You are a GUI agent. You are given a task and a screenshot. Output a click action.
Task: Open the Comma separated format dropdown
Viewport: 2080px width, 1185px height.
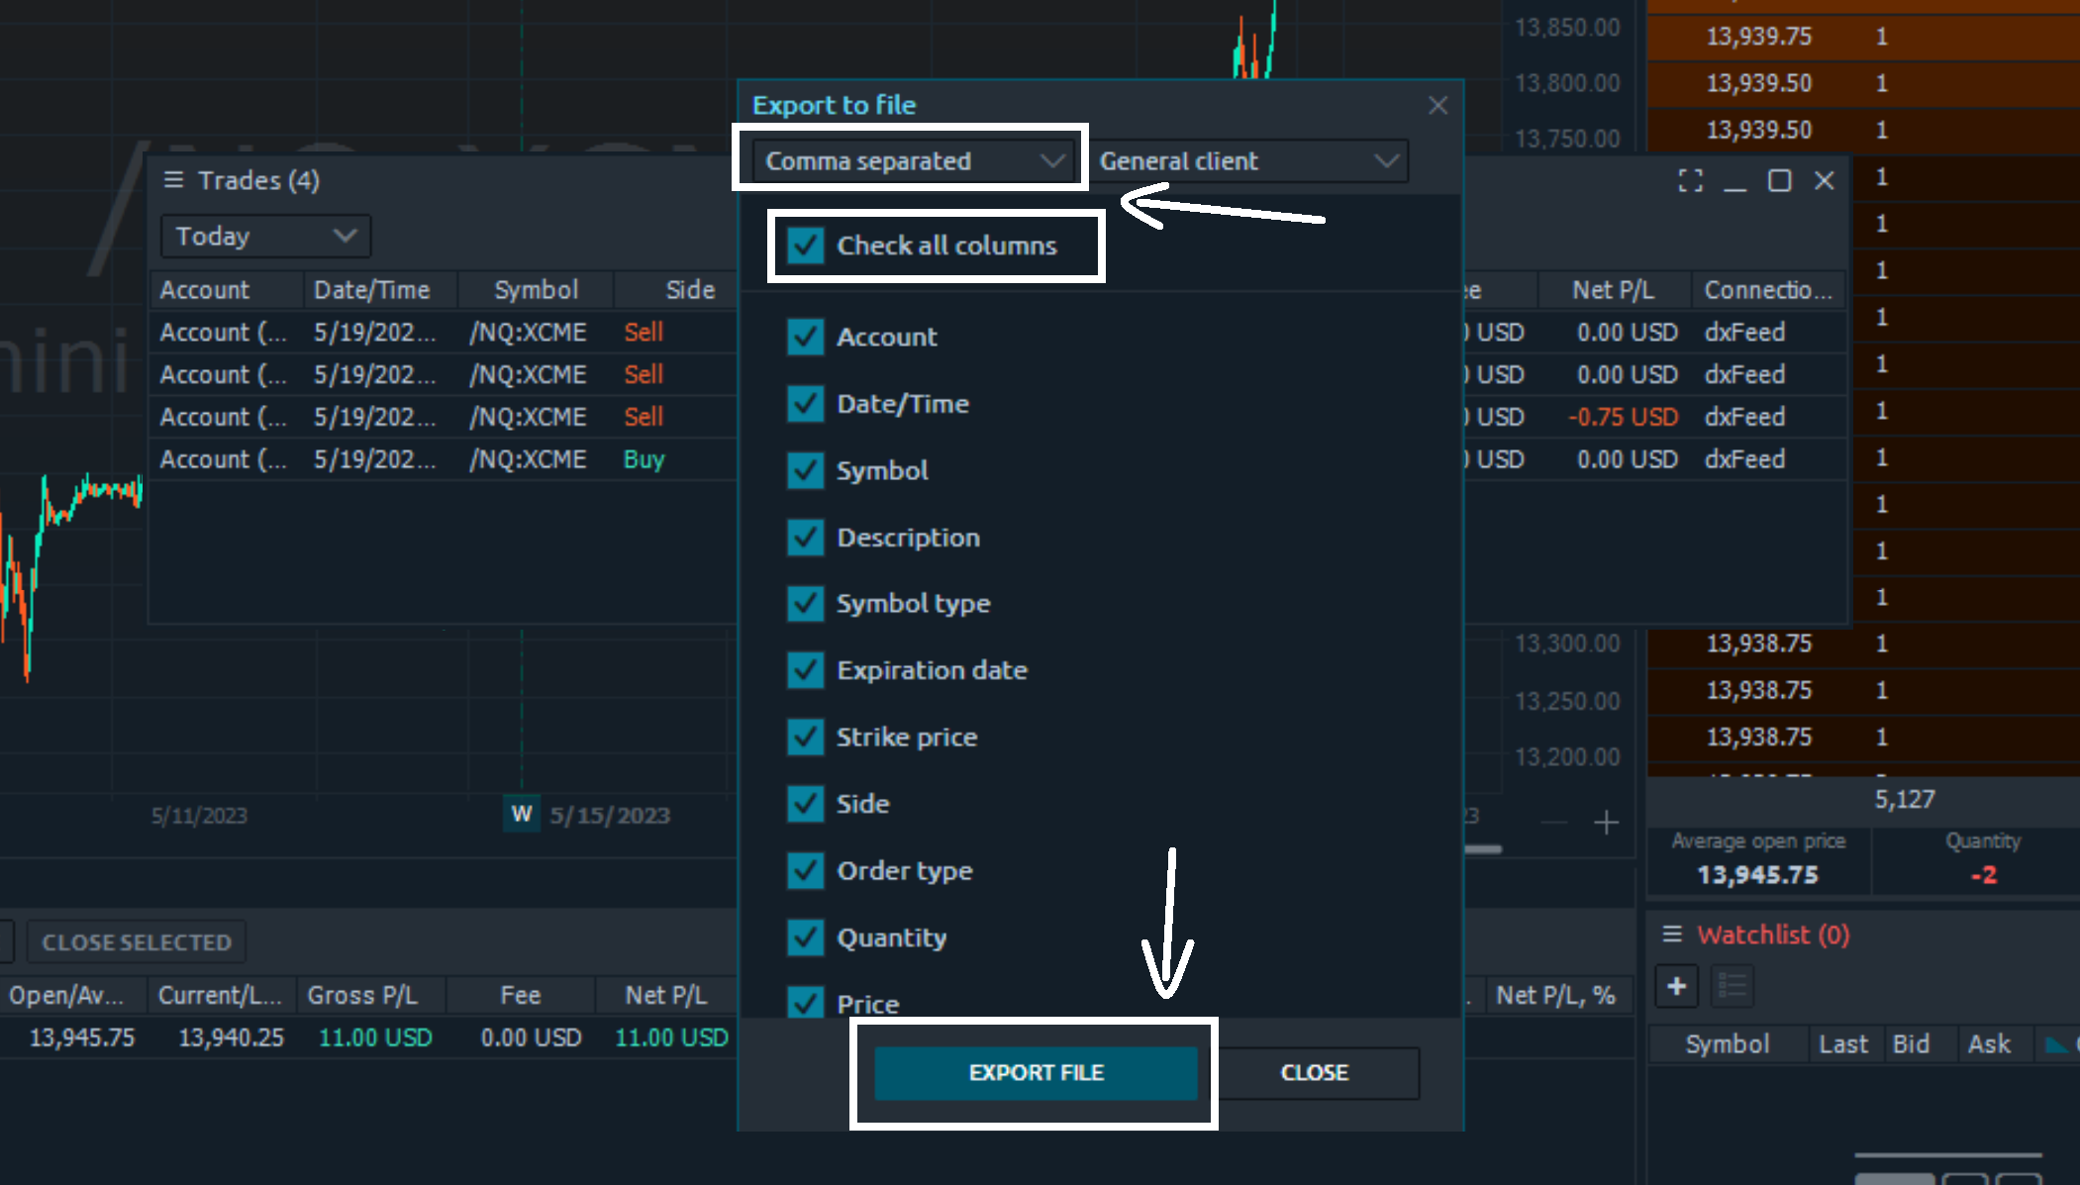pos(914,160)
